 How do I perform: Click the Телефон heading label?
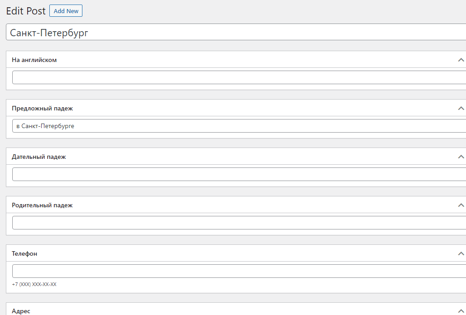24,253
